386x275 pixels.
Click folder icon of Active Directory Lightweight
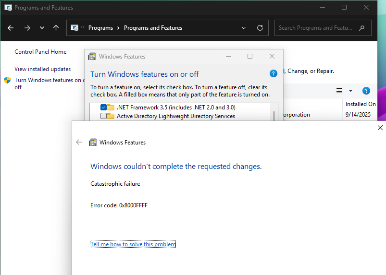tap(111, 116)
